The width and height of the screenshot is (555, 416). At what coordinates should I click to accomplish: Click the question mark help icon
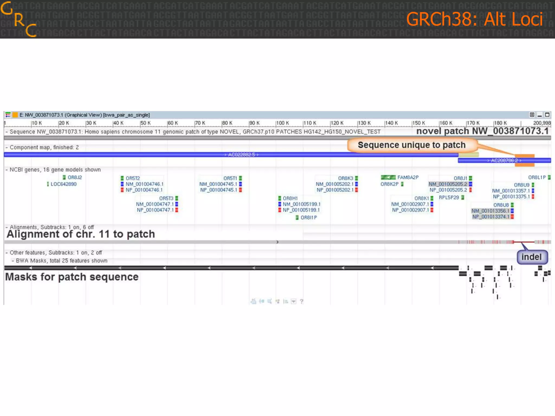click(302, 301)
